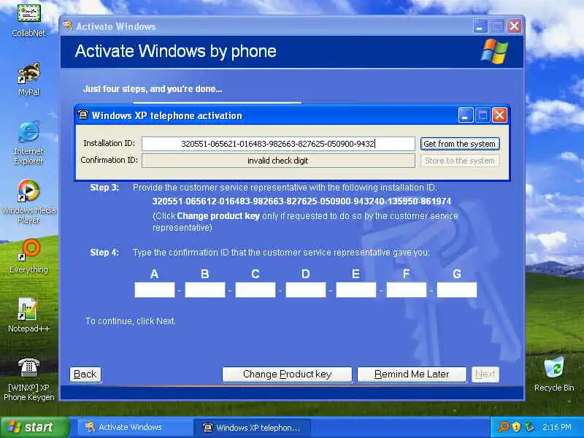Screen dimensions: 584x438
Task: Open the Start menu
Action: coord(34,427)
